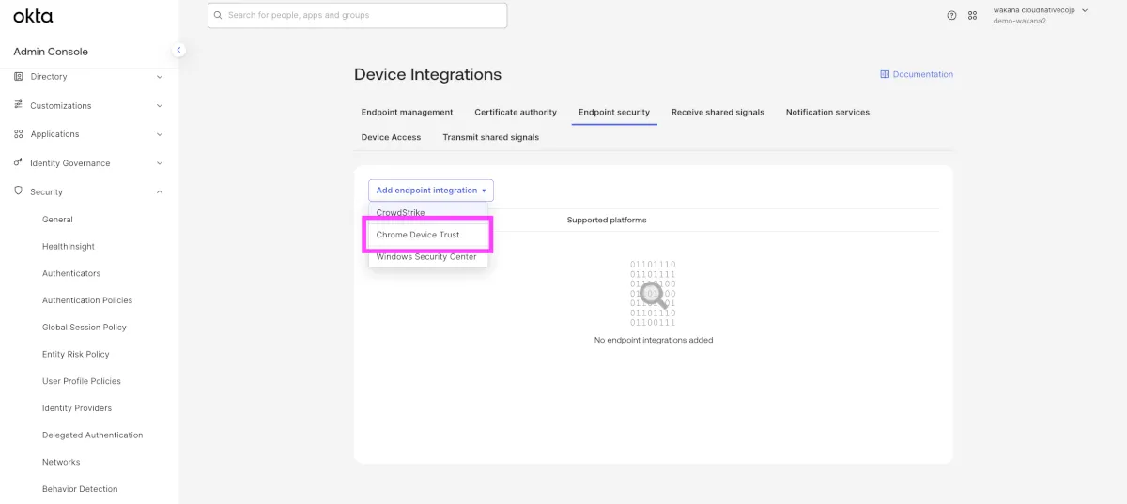Switch to the Endpoint management tab
Viewport: 1127px width, 504px height.
click(x=407, y=113)
